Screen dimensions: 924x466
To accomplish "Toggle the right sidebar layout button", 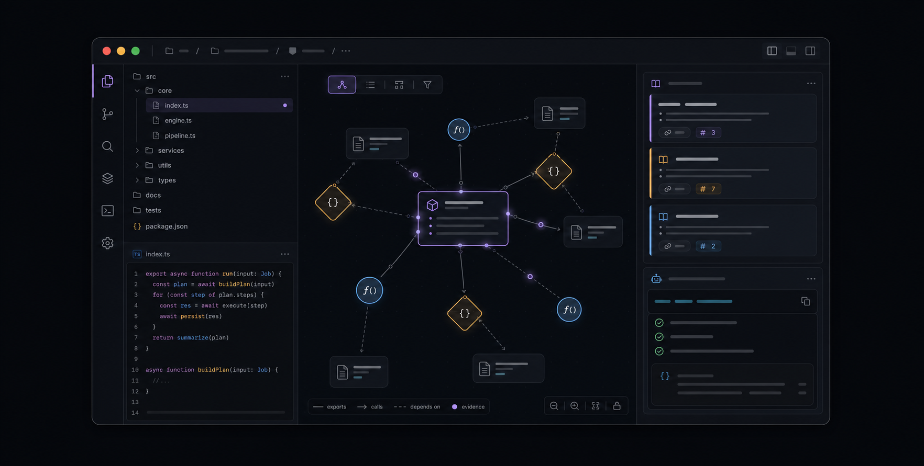I will pos(810,51).
